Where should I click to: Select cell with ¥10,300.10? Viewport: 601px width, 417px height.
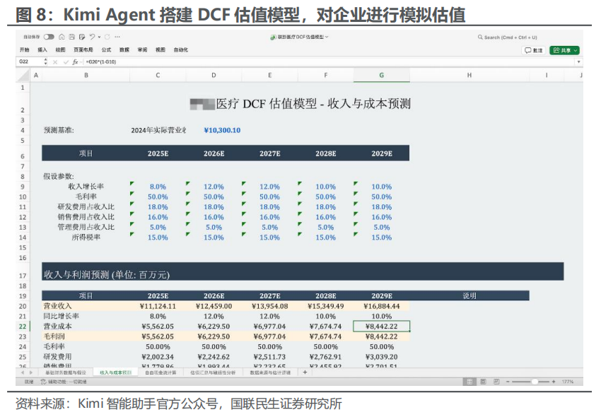click(222, 130)
